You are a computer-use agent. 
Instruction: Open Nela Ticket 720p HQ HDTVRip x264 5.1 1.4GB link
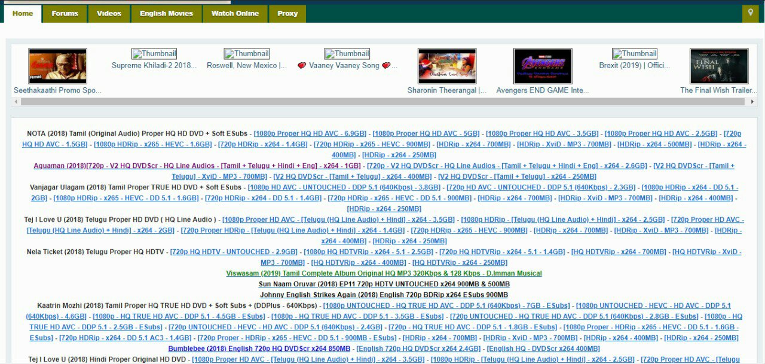tap(502, 252)
